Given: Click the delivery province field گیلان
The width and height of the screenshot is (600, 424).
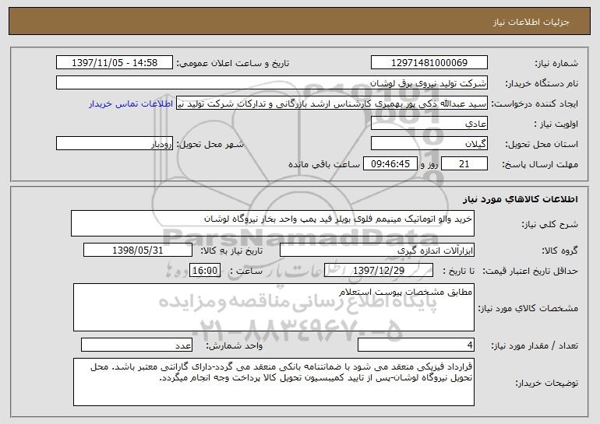Looking at the screenshot, I should 429,144.
